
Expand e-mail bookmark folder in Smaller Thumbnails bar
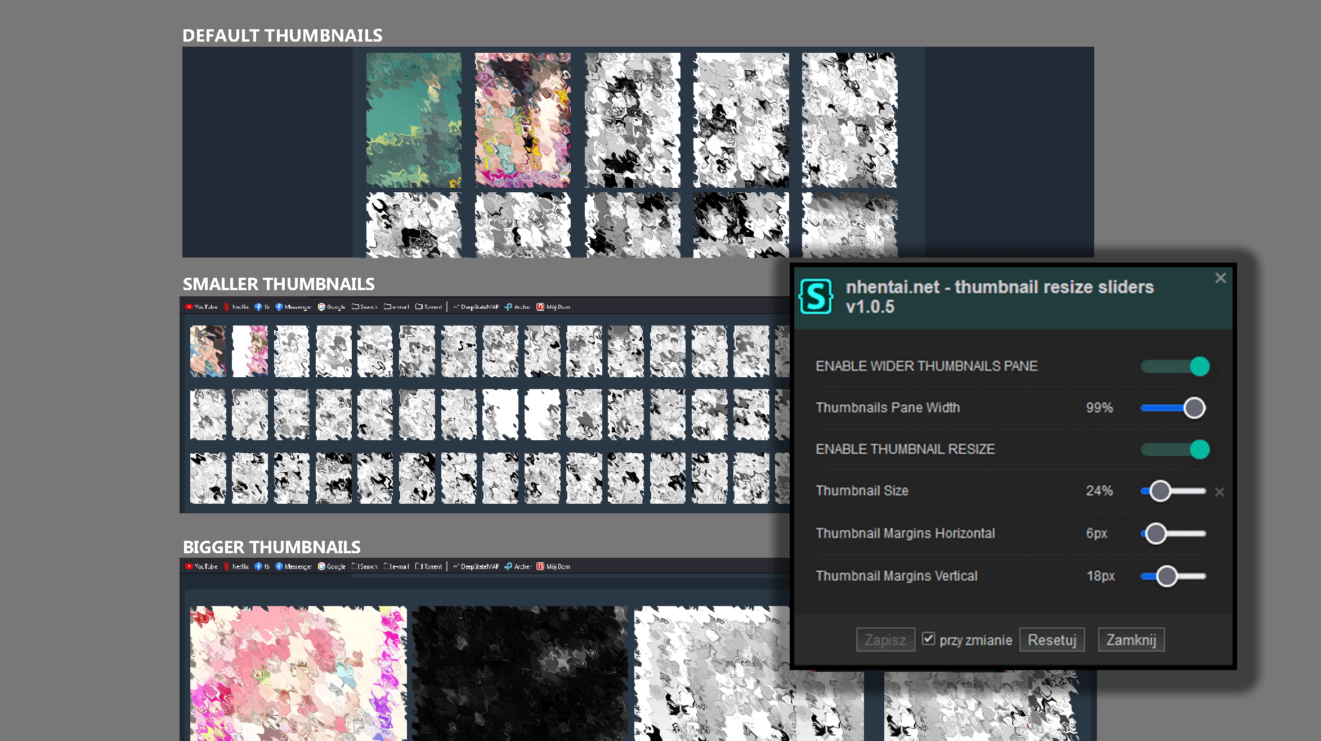click(x=397, y=306)
